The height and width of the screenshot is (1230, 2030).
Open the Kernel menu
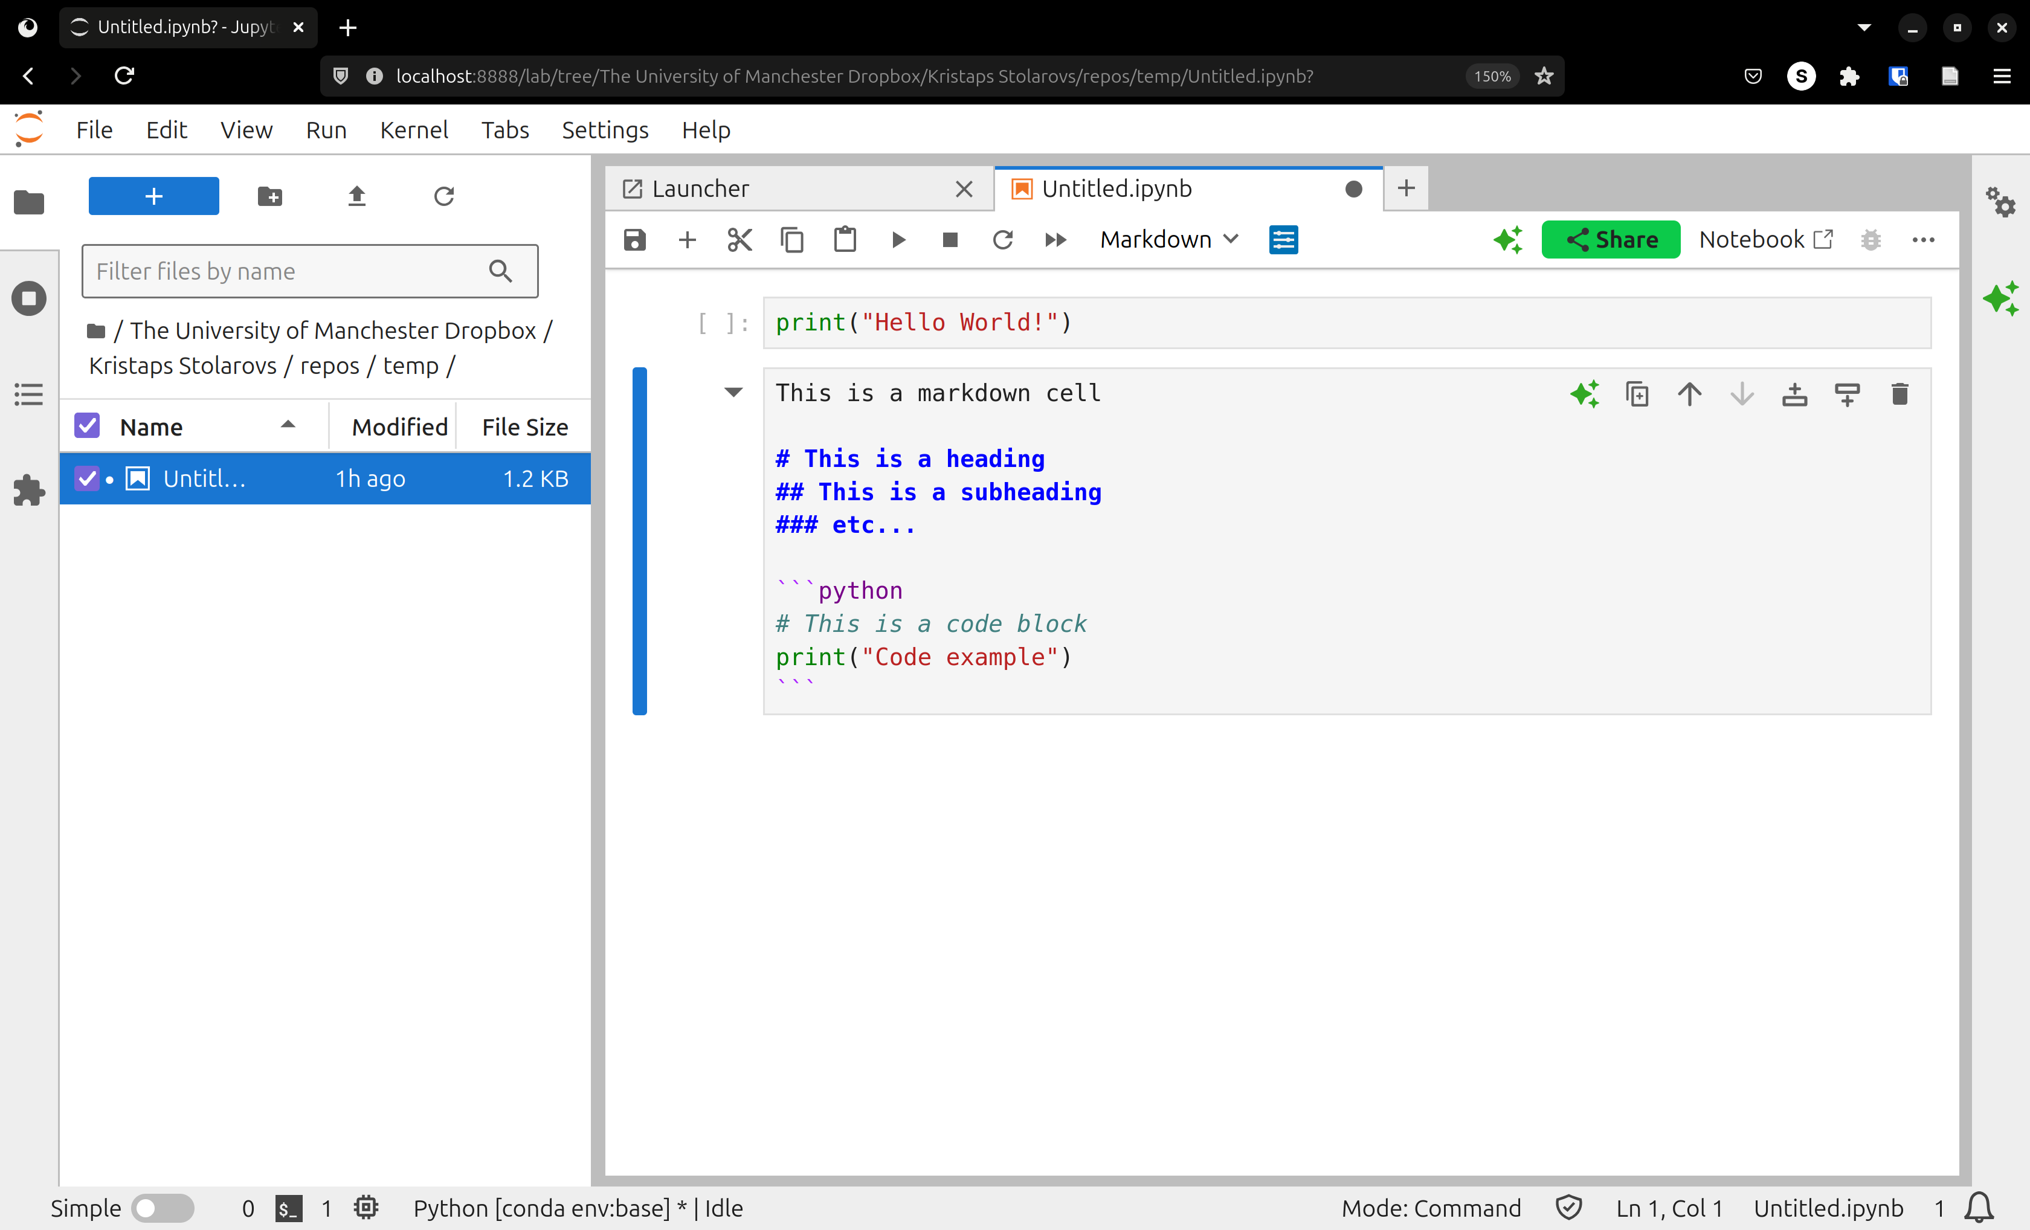click(x=414, y=129)
